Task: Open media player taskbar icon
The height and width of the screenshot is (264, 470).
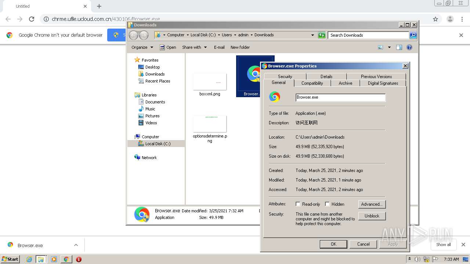Action: (54, 259)
